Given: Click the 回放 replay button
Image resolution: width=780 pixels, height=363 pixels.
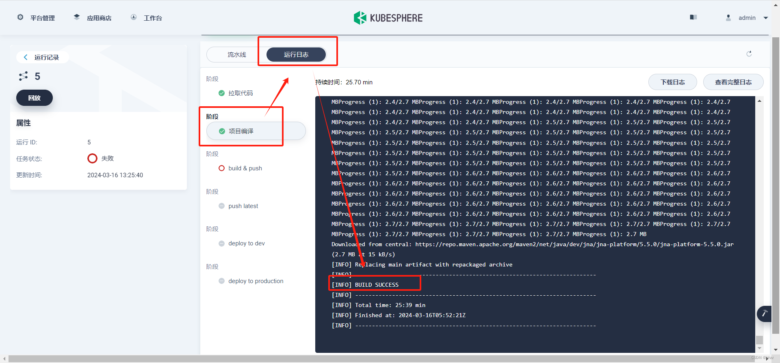Looking at the screenshot, I should [x=35, y=98].
